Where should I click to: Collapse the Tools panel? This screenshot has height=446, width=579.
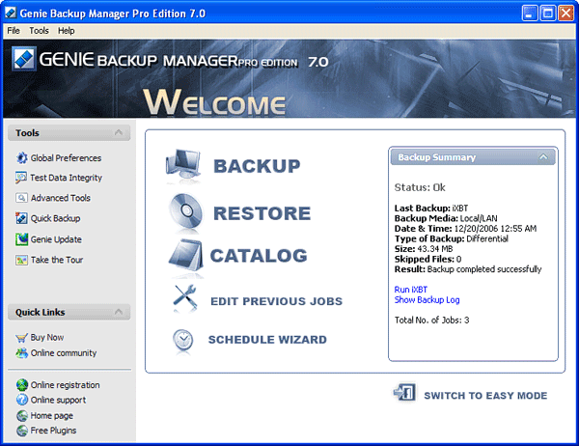pyautogui.click(x=119, y=132)
